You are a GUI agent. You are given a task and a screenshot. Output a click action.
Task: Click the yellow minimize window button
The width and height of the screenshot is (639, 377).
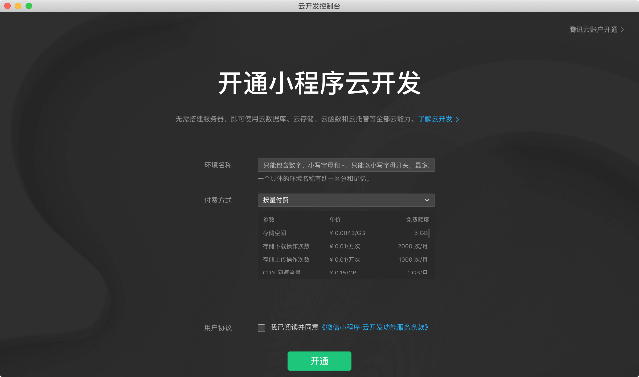click(x=18, y=6)
